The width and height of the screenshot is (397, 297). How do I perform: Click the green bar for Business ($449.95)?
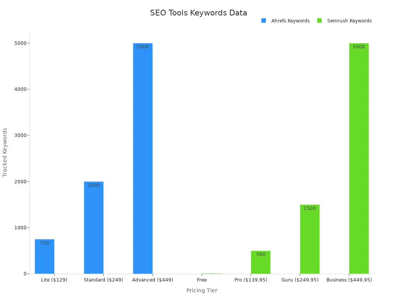click(x=359, y=158)
